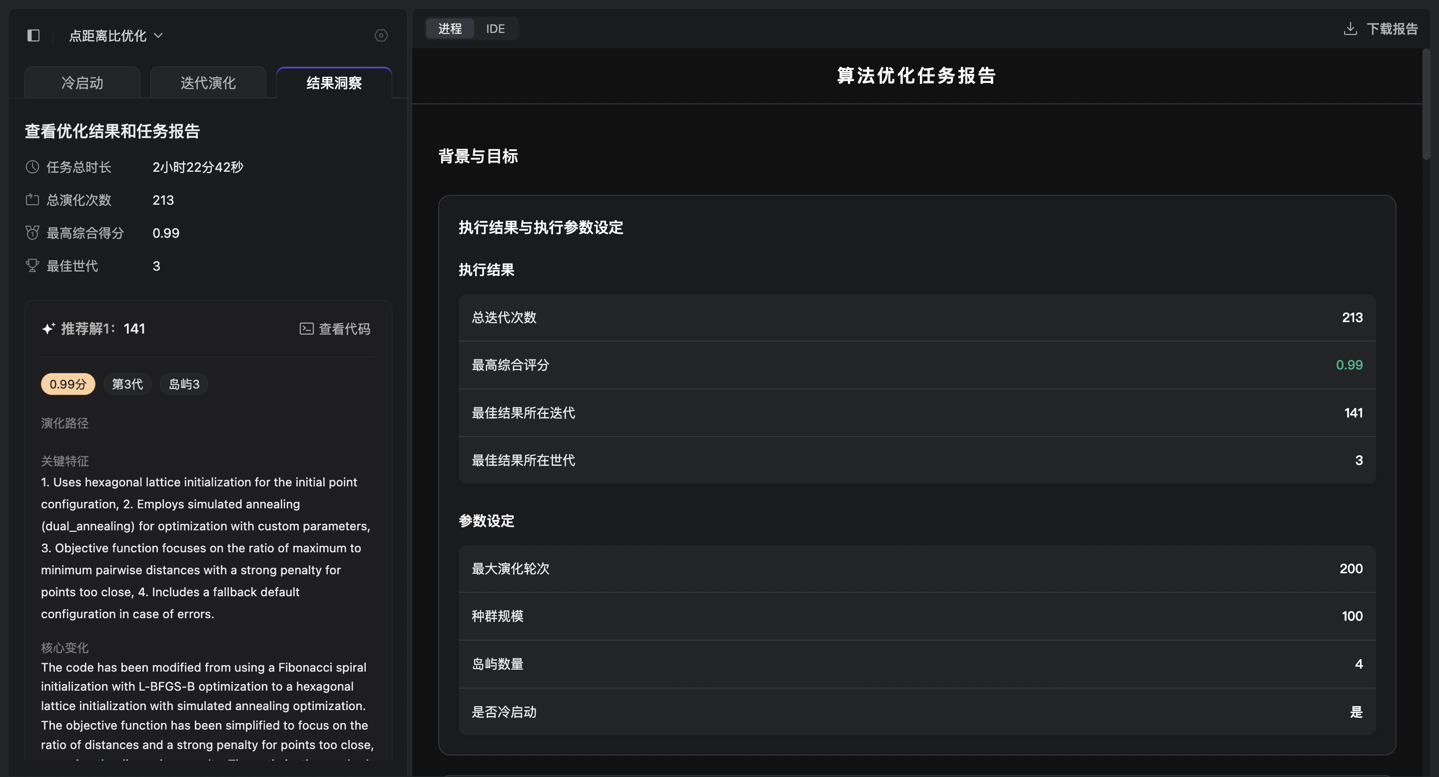Click the 下载报告 button
The width and height of the screenshot is (1439, 777).
click(1392, 28)
